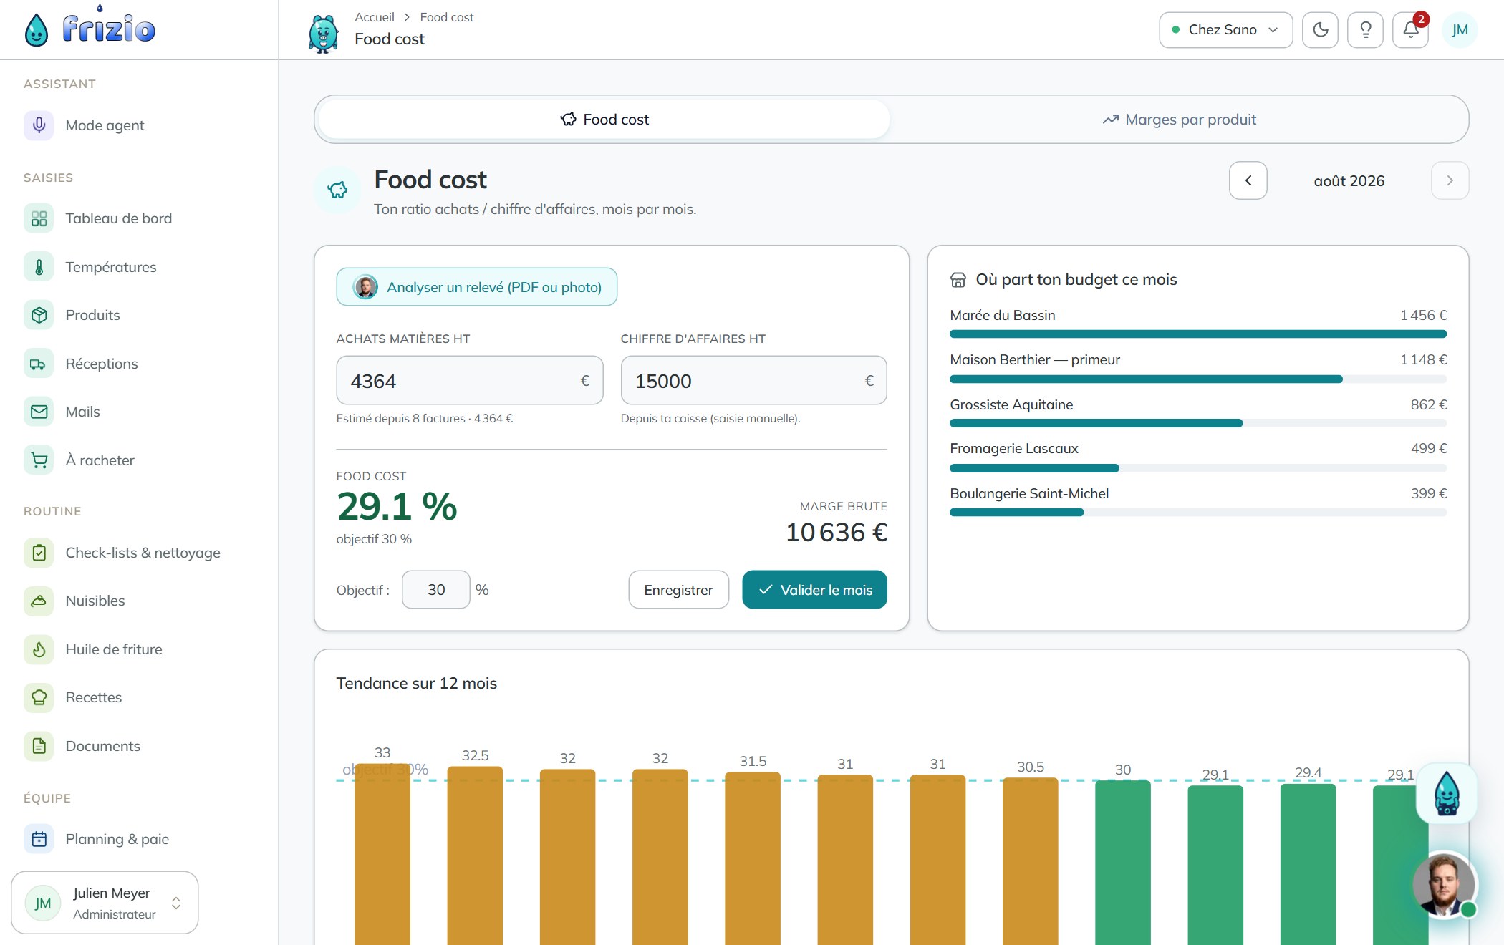Open JM user avatar in header
1504x945 pixels.
coord(1460,30)
